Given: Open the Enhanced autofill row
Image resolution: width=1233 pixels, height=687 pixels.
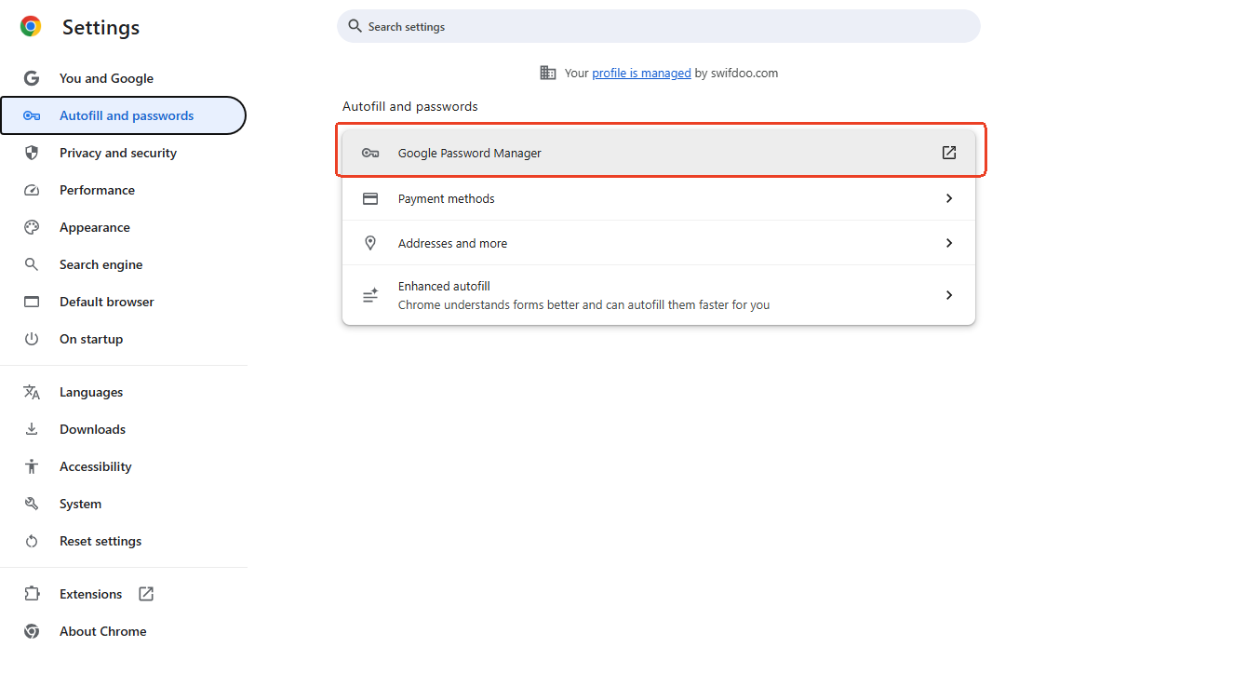Looking at the screenshot, I should pos(659,295).
